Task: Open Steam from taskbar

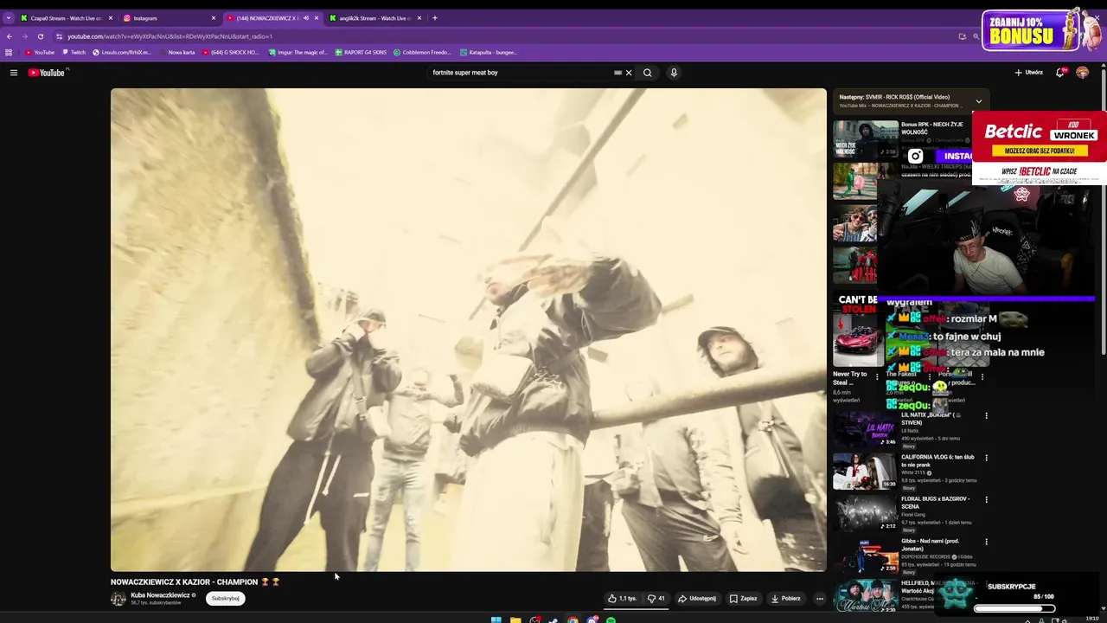Action: coord(553,620)
